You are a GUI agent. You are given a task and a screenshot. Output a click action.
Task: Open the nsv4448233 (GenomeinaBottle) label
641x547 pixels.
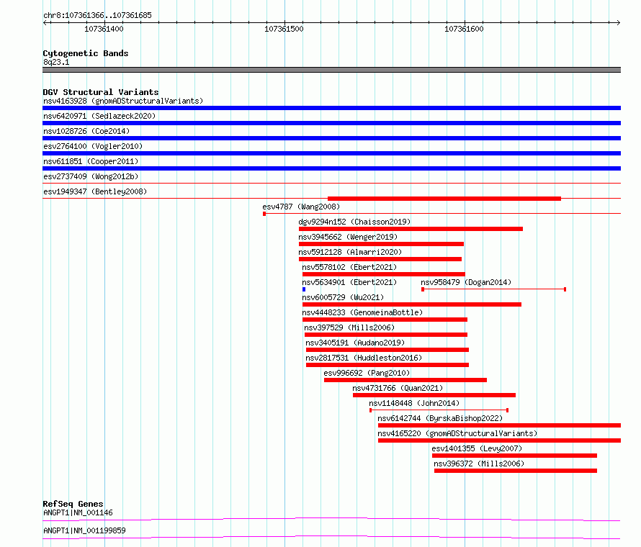pyautogui.click(x=362, y=312)
